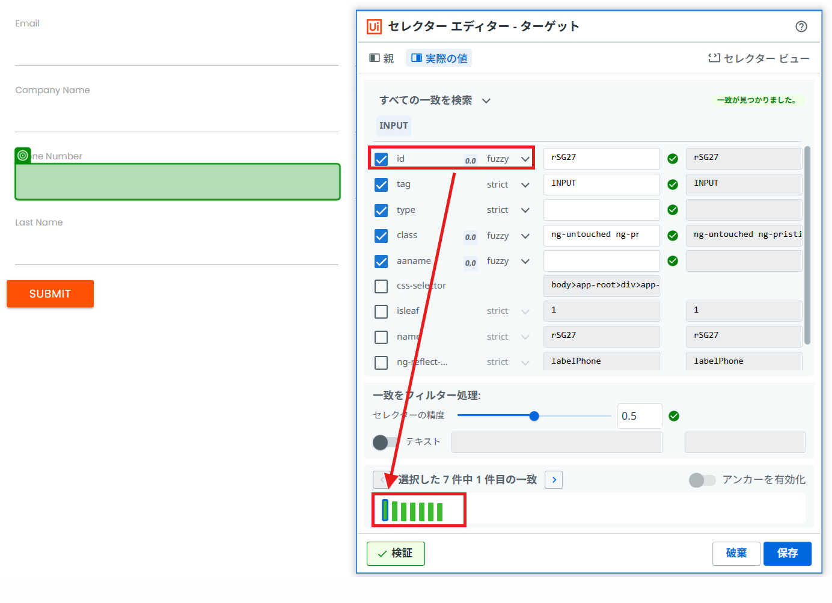The image size is (832, 603).
Task: Open help via question mark icon
Action: [801, 26]
